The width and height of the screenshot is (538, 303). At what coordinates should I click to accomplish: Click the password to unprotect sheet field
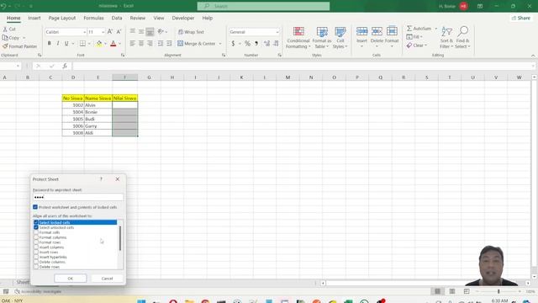[78, 197]
